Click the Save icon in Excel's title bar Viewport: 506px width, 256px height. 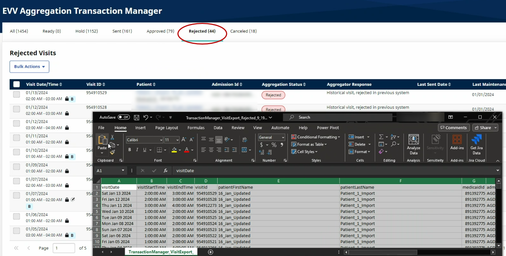[x=136, y=118]
